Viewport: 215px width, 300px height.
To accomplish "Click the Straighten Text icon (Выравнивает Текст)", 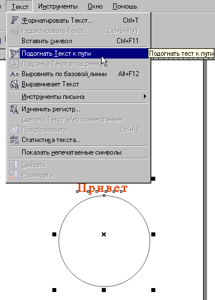I will tap(14, 84).
